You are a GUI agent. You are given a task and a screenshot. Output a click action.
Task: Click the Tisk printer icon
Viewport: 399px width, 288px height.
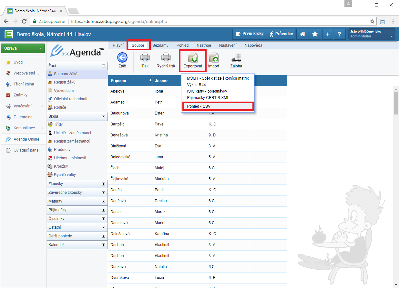(145, 58)
